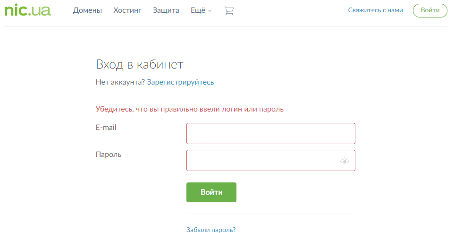
Task: Click the red login error message
Action: point(190,109)
